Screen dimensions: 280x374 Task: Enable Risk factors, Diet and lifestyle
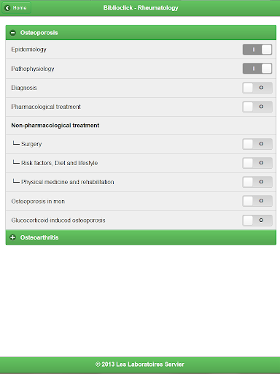[x=257, y=163]
